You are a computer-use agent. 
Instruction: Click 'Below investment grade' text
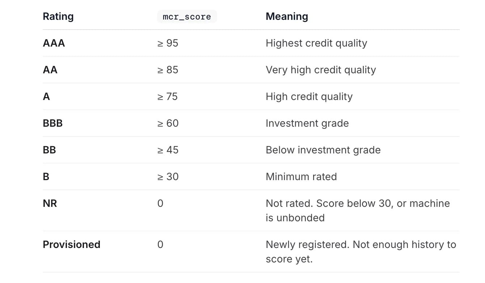click(323, 150)
